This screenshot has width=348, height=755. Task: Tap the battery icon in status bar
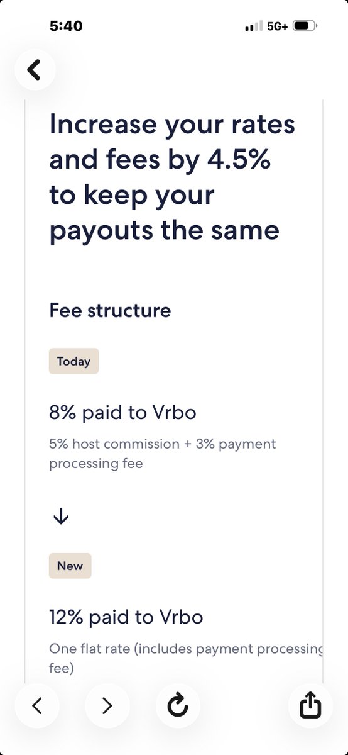[x=305, y=26]
